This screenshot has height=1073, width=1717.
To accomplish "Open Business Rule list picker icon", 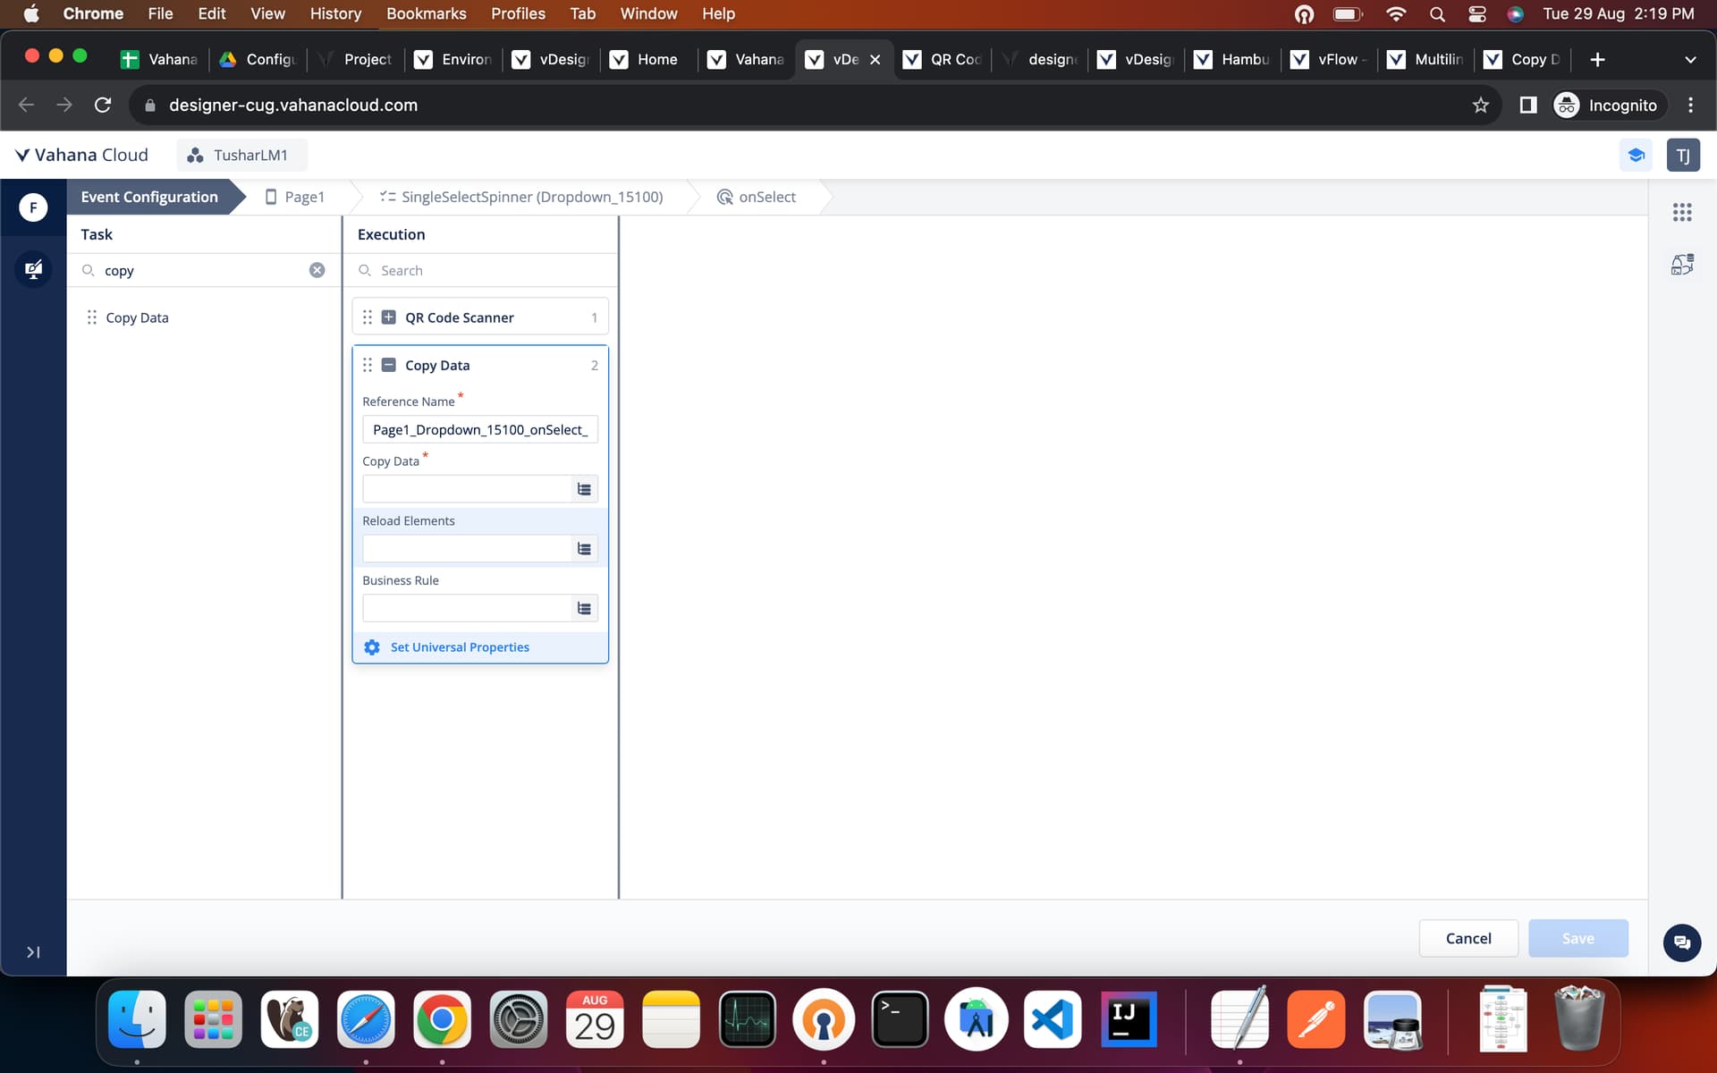I will (x=584, y=609).
